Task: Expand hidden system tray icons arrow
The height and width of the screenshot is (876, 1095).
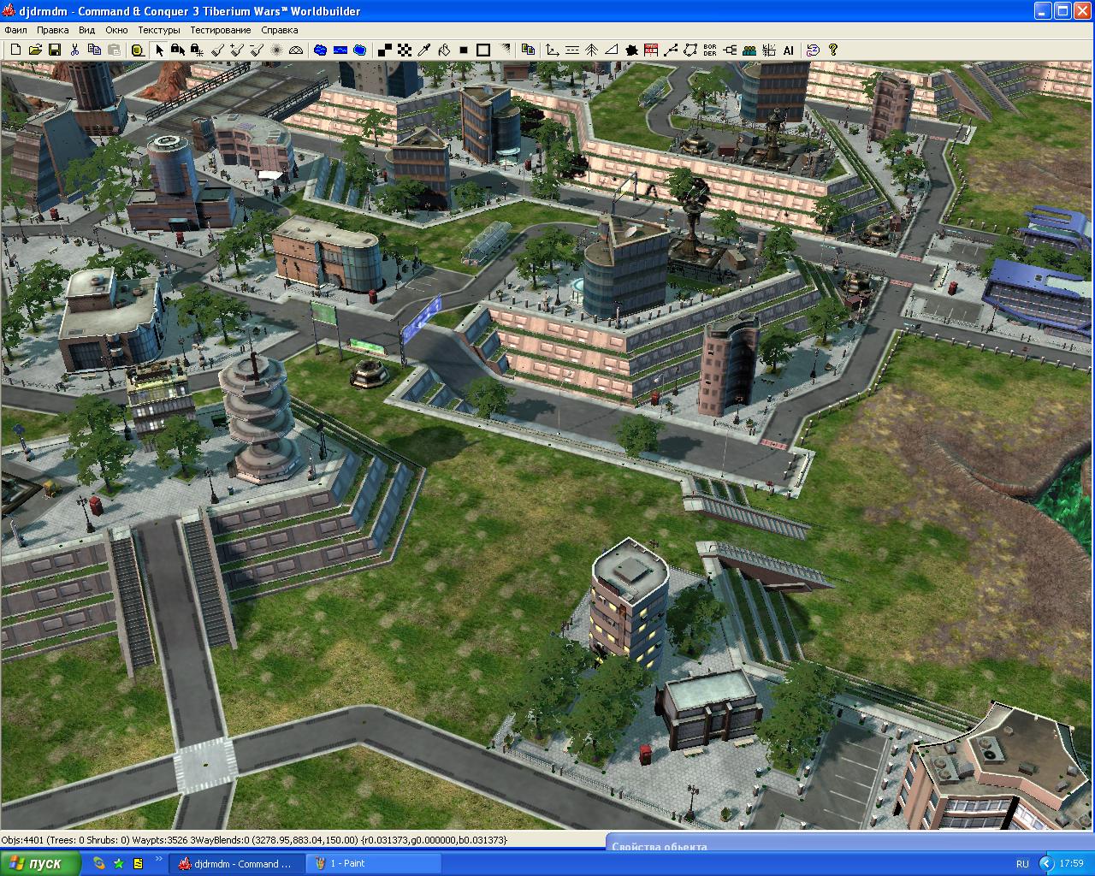Action: point(1047,864)
